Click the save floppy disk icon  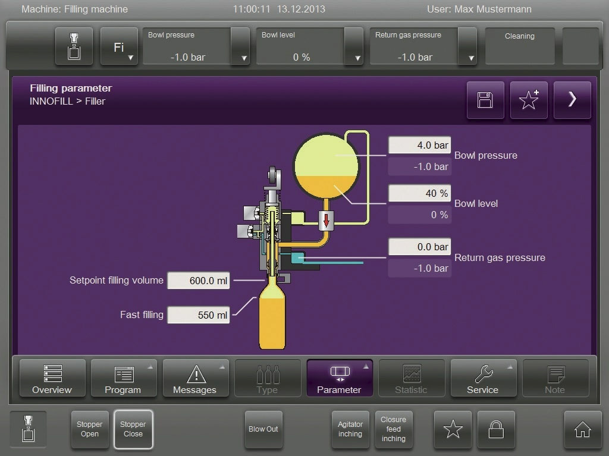485,100
